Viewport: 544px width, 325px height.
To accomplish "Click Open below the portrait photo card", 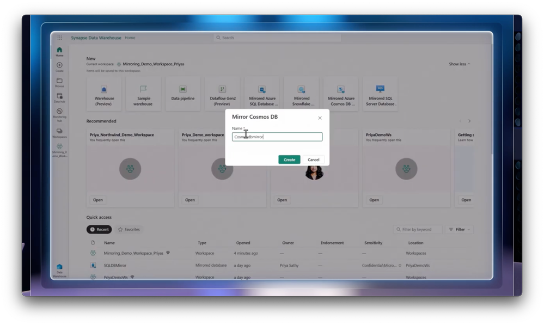I will pyautogui.click(x=282, y=200).
